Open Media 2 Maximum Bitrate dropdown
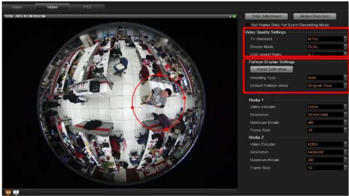 [326, 160]
